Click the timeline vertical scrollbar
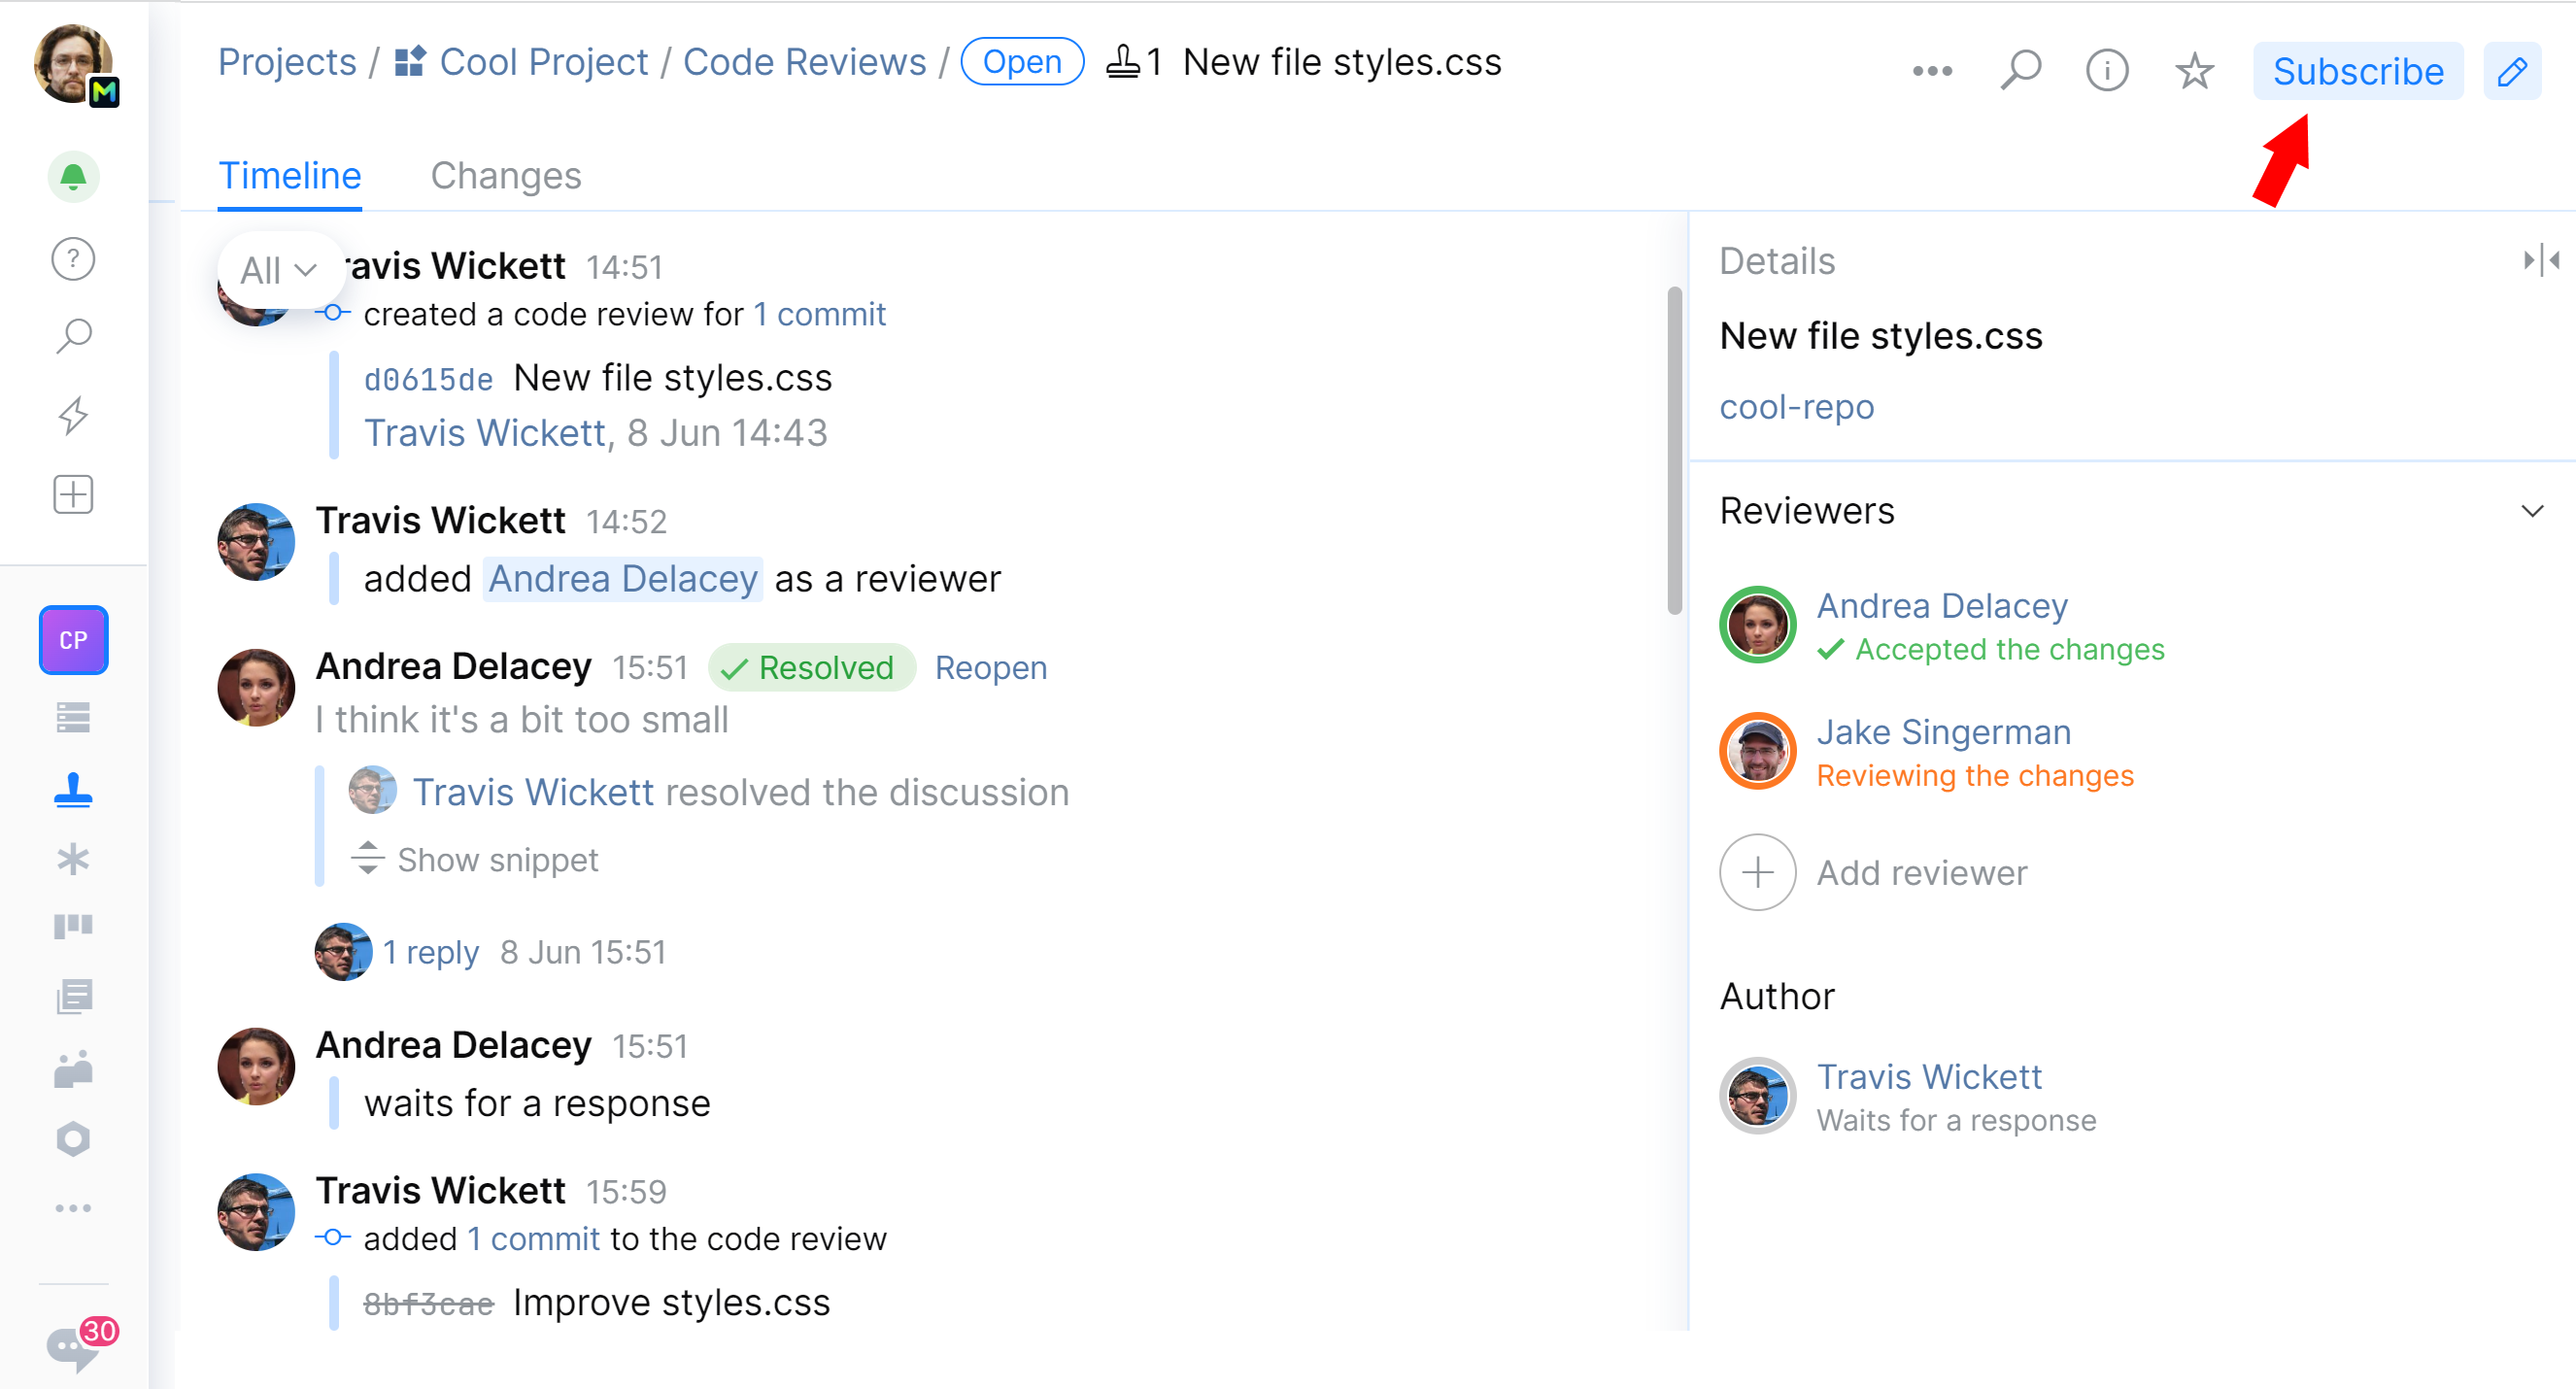The height and width of the screenshot is (1389, 2576). [x=1674, y=450]
